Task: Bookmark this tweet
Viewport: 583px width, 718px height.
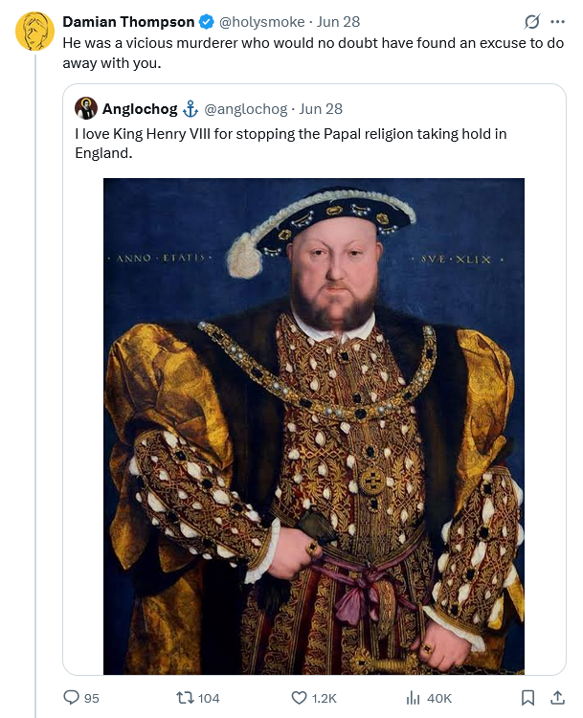Action: point(527,698)
